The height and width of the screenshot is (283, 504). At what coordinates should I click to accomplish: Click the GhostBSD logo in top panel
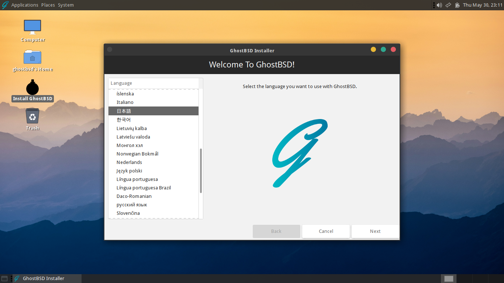(5, 5)
